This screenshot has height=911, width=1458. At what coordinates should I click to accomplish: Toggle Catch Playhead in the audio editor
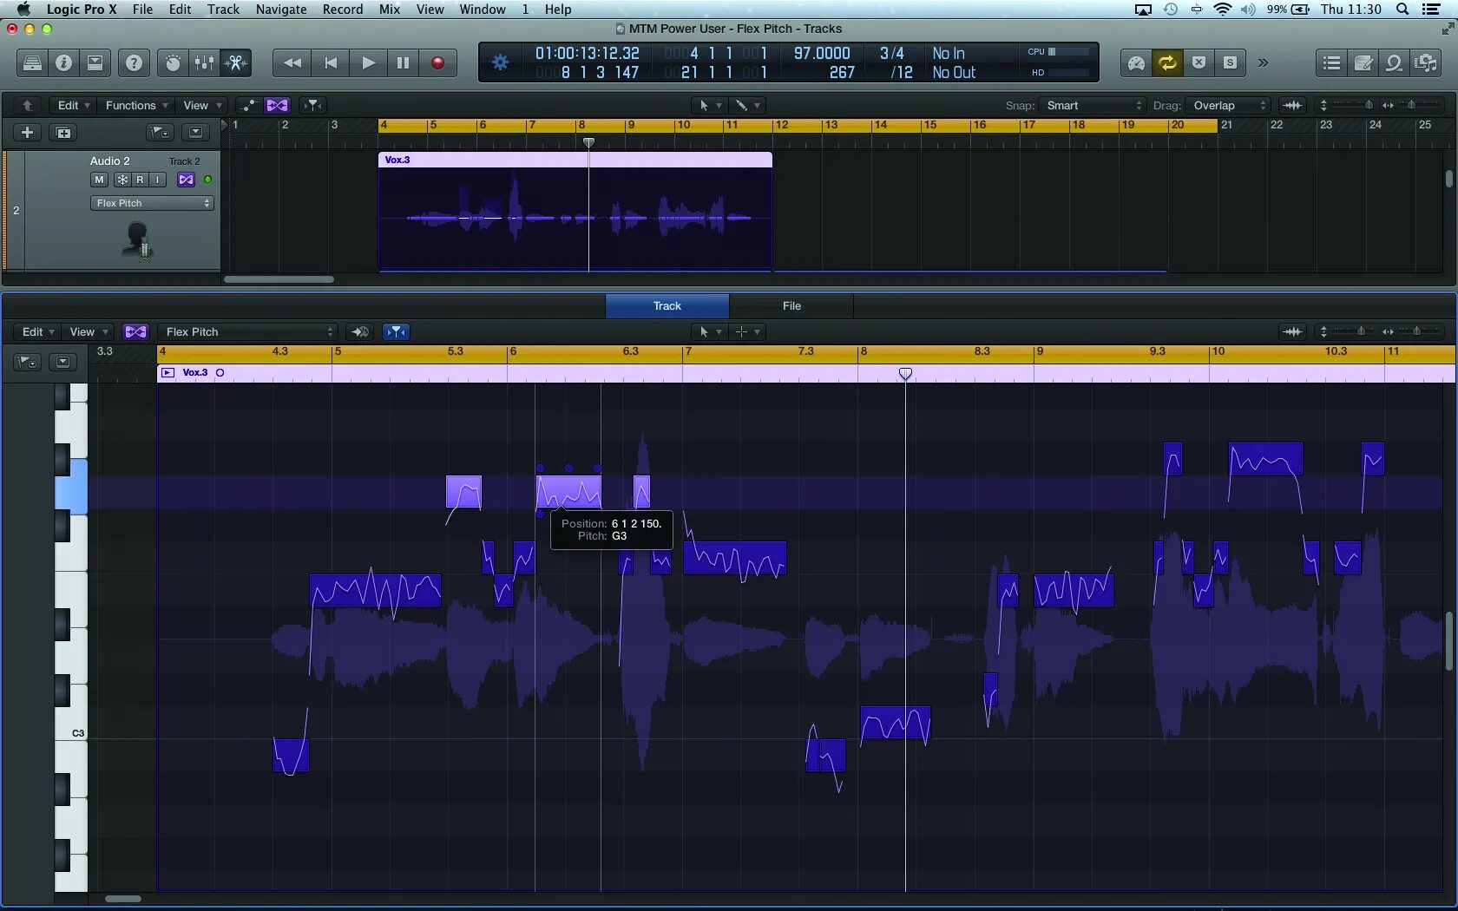tap(396, 332)
